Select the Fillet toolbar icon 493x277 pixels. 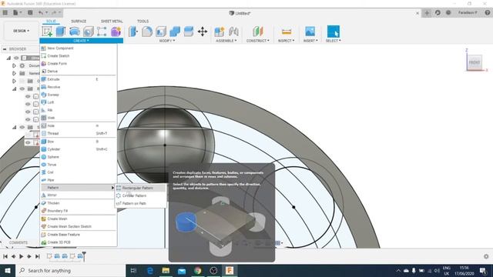(x=147, y=32)
